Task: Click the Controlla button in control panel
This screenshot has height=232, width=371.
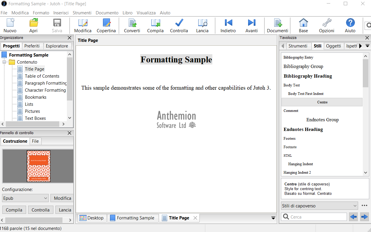Action: point(40,210)
